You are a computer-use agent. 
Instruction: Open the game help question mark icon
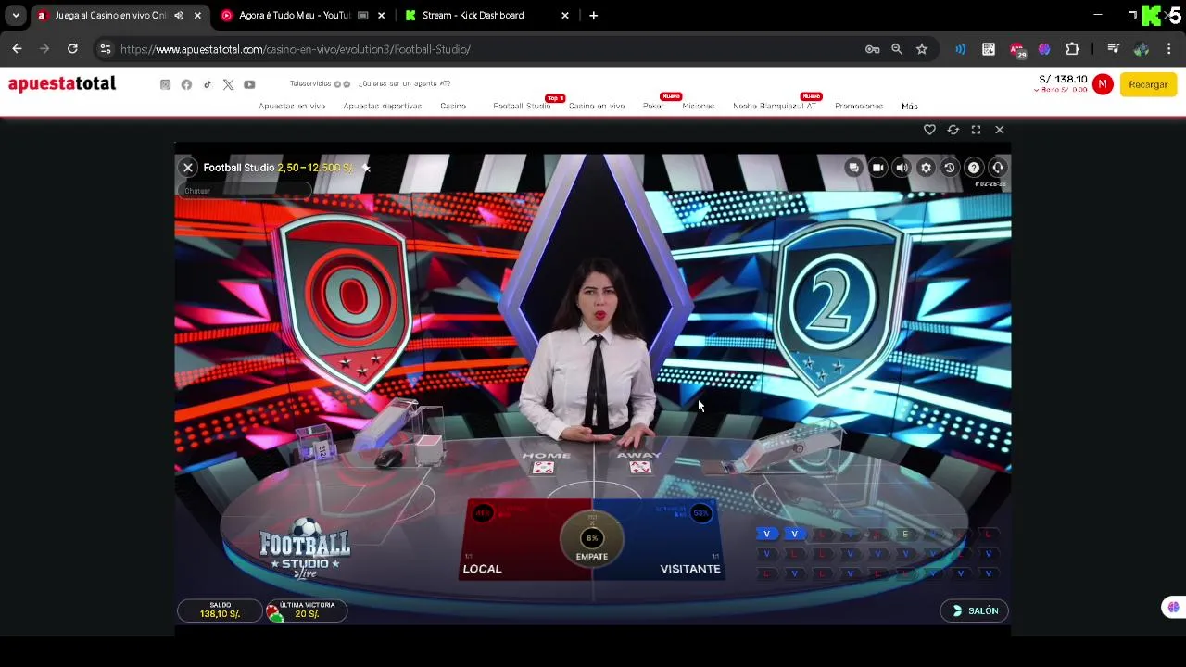974,168
